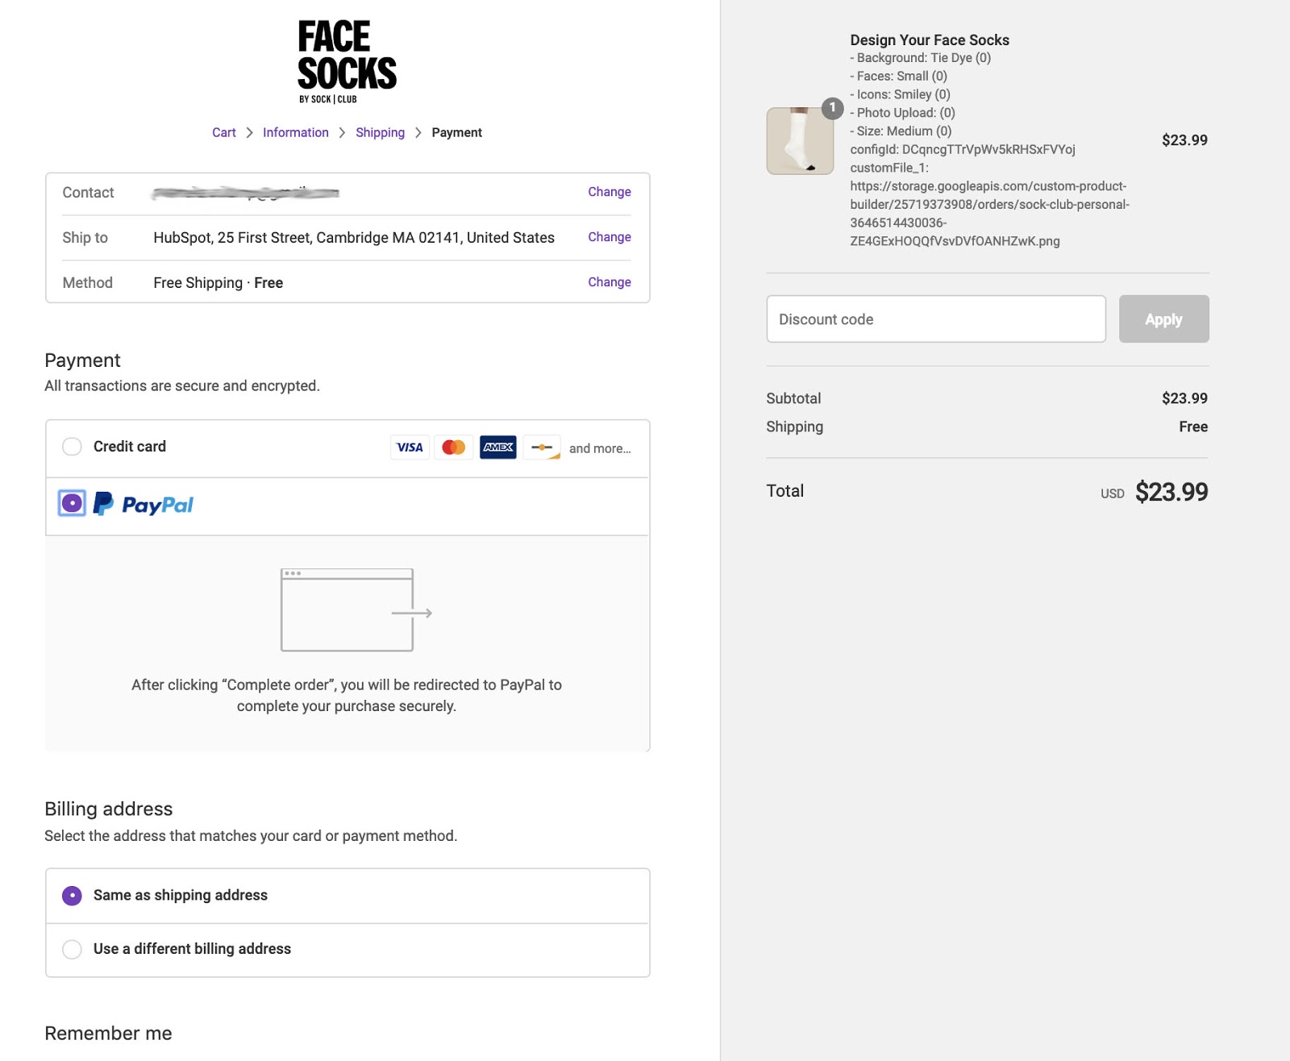Viewport: 1290px width, 1061px height.
Task: Go to Cart breadcrumb step
Action: [224, 133]
